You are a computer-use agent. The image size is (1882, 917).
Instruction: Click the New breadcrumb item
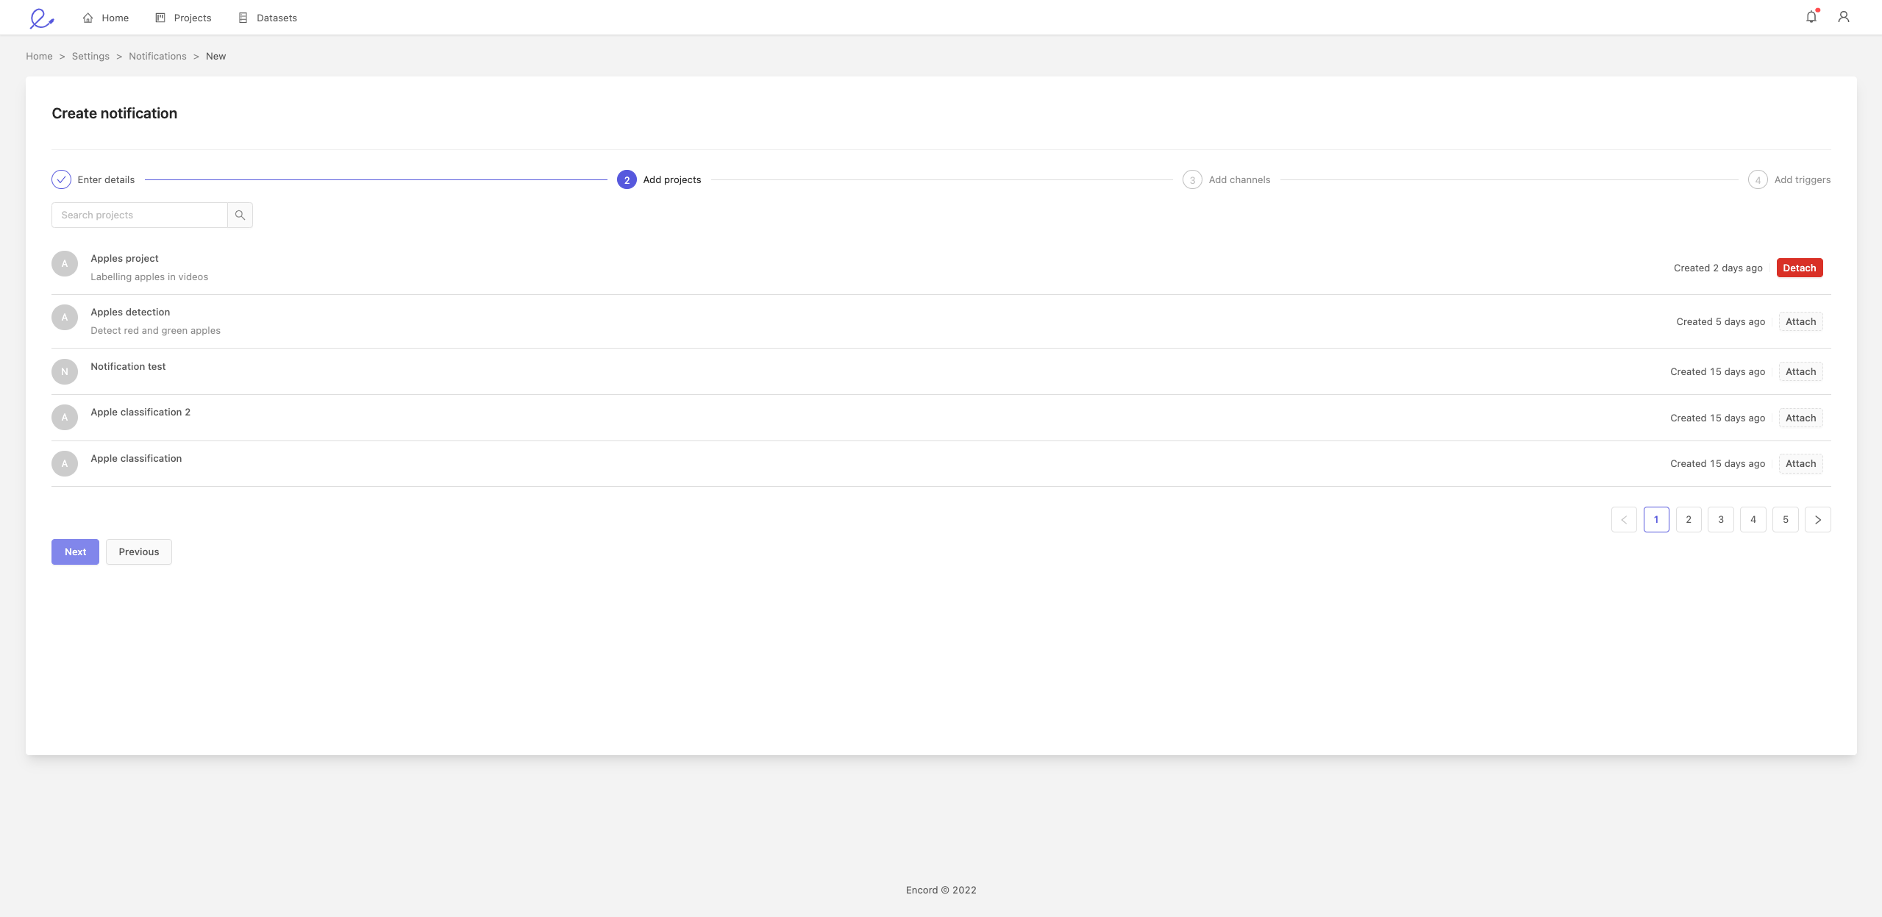[x=215, y=56]
